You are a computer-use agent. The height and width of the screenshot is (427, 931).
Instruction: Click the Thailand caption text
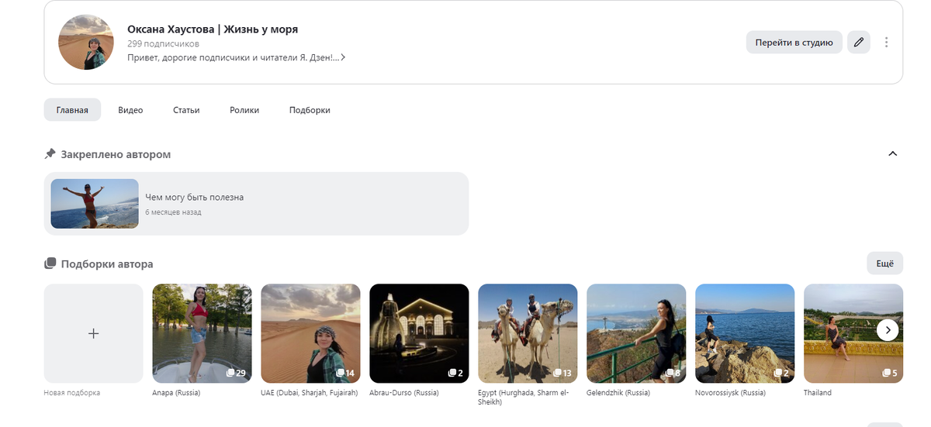click(818, 393)
